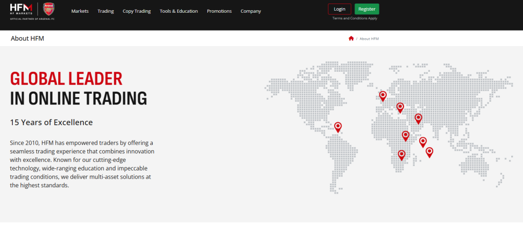Select the map pin over Mauritius
Screen dimensions: 523x228
[x=429, y=152]
